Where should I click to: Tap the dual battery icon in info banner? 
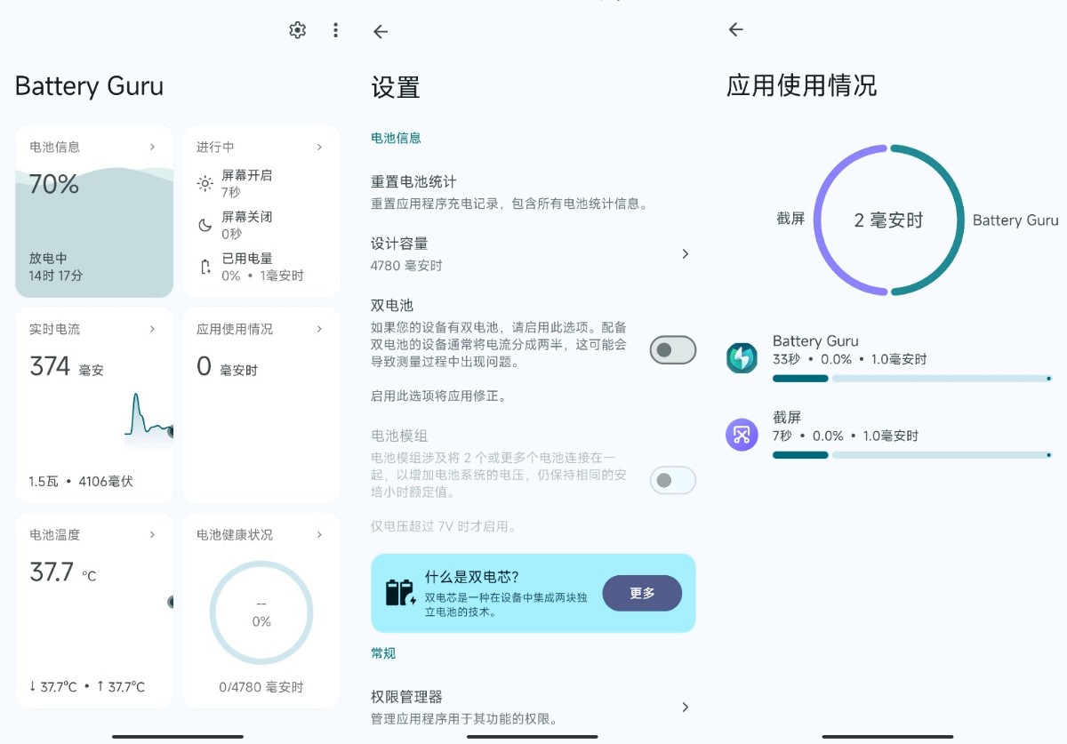tap(400, 592)
